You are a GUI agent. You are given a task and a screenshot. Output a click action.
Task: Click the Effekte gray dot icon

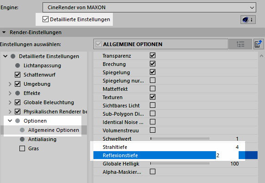(18, 93)
